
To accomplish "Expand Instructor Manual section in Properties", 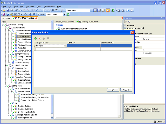I will pyautogui.click(x=125, y=28).
